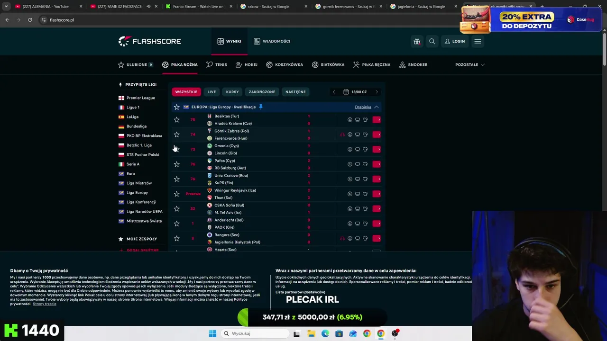This screenshot has width=607, height=341.
Task: Switch to the Live filter tab
Action: click(212, 92)
